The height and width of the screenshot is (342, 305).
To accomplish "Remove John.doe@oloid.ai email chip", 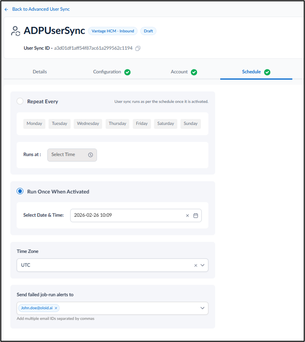I will point(56,308).
